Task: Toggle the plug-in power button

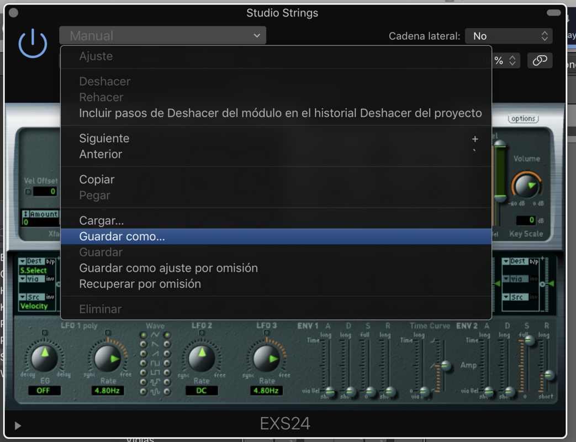Action: (33, 43)
